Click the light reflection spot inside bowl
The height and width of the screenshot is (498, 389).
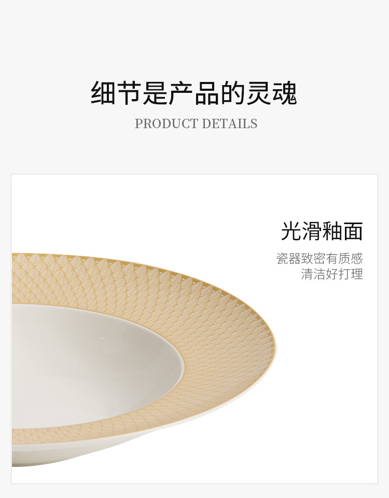103,339
